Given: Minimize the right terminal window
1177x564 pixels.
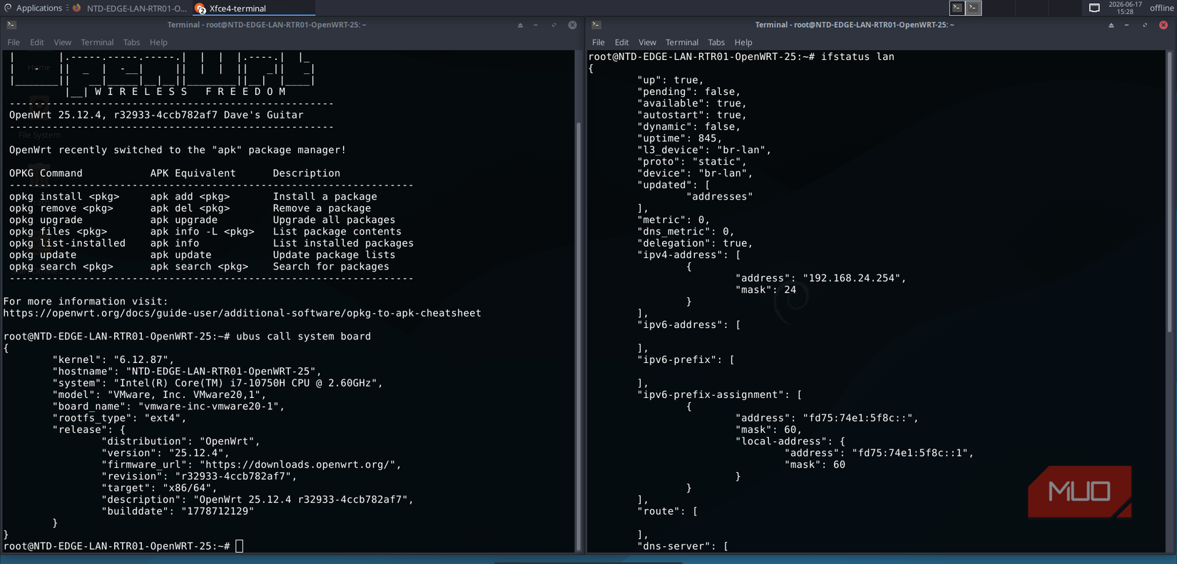Looking at the screenshot, I should [1127, 25].
